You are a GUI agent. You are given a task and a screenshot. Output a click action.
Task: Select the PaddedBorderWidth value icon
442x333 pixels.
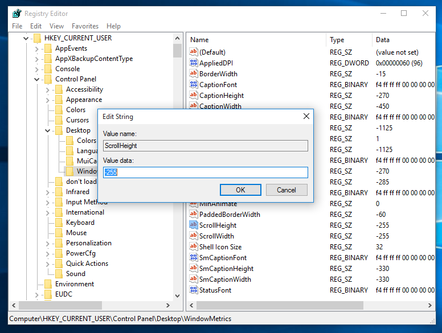pyautogui.click(x=194, y=214)
